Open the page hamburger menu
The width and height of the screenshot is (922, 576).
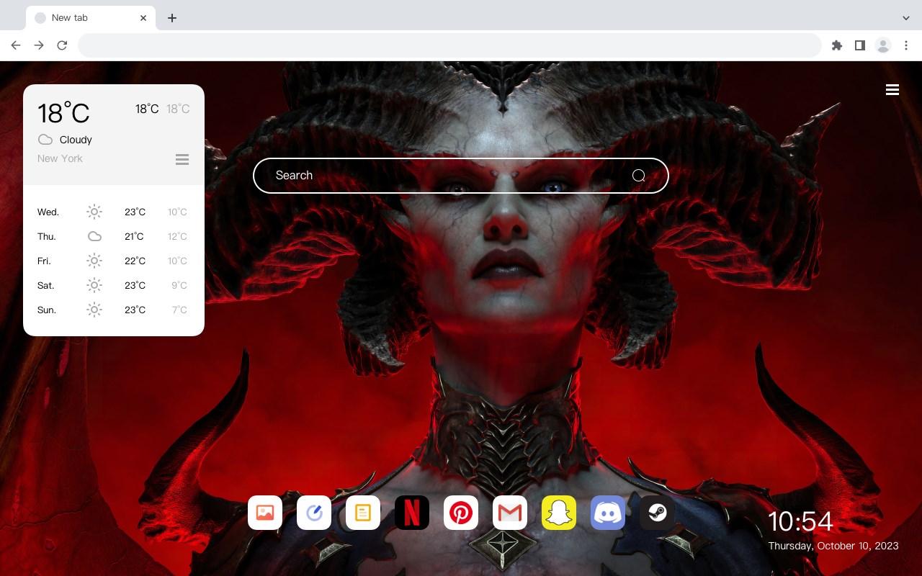click(x=892, y=90)
